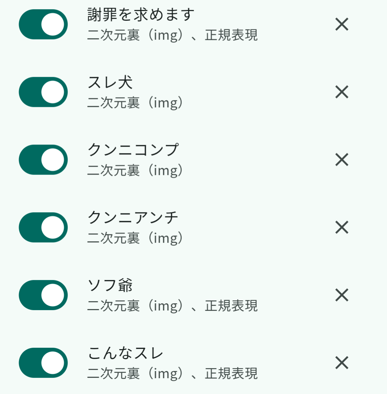
Task: Disable the ソフ爺 filter switch
Action: point(43,295)
